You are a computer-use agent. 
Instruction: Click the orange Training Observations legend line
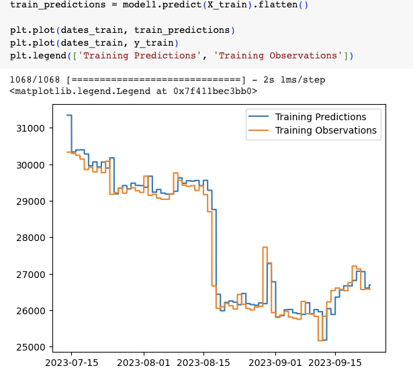(259, 130)
